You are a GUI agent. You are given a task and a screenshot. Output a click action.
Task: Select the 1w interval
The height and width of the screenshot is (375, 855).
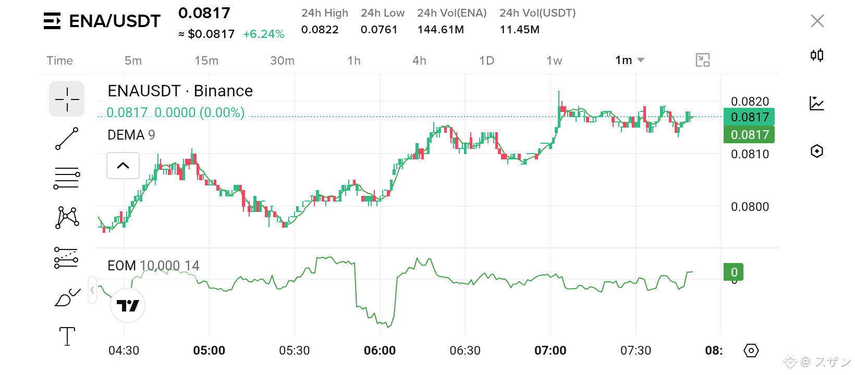(x=554, y=60)
